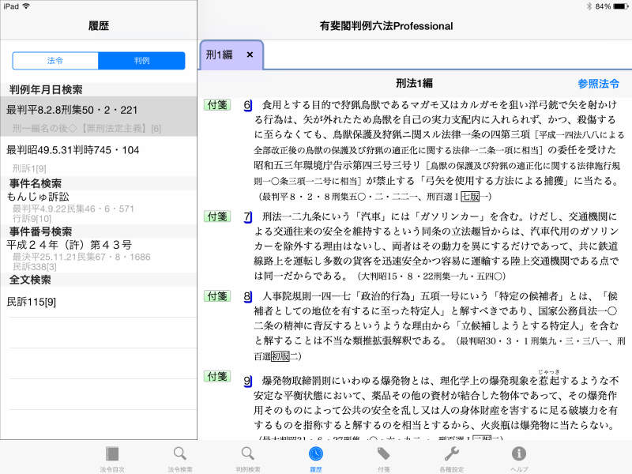Add 付箋 tag to case note 8

217,296
